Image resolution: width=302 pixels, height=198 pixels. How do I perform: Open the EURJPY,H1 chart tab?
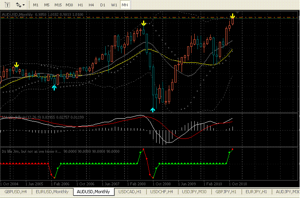click(256, 192)
